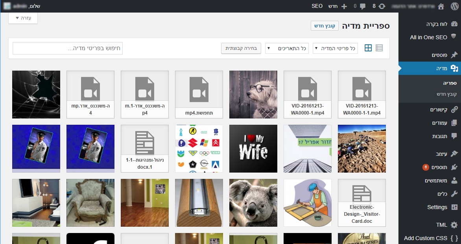The image size is (461, 244).
Task: Click the TML gear icon
Action: coord(454,225)
